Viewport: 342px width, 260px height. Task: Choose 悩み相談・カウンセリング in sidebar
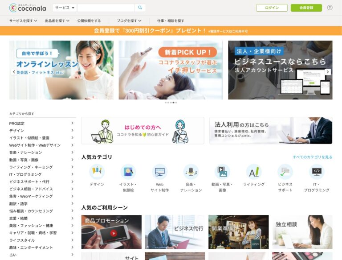click(31, 211)
